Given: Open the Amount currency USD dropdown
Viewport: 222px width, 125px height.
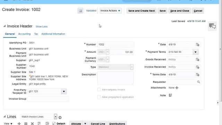Looking at the screenshot, I should 108,52.
